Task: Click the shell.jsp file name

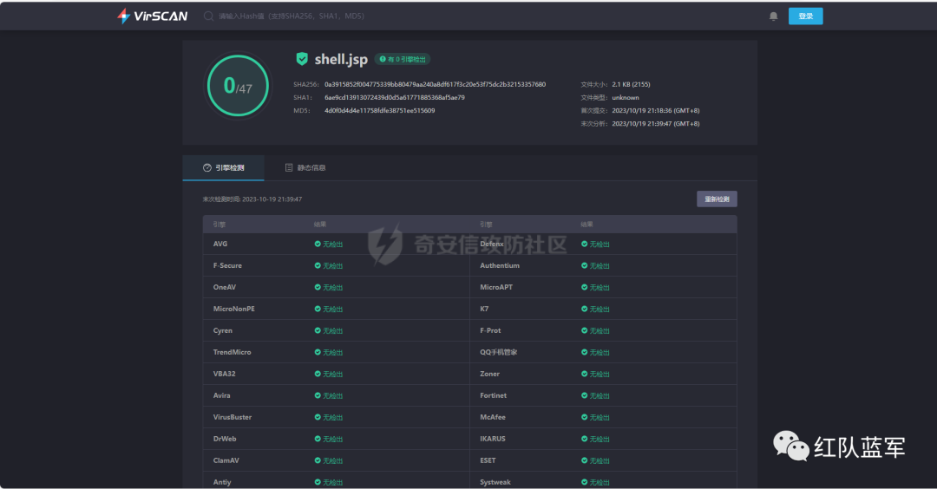Action: 341,59
